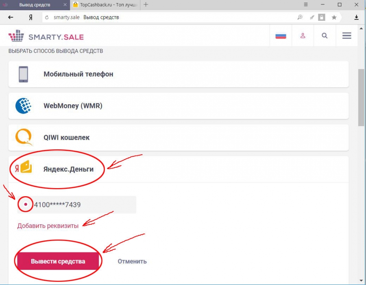Screen dimensions: 366x285
Task: Maximize the browser window
Action: pos(340,4)
